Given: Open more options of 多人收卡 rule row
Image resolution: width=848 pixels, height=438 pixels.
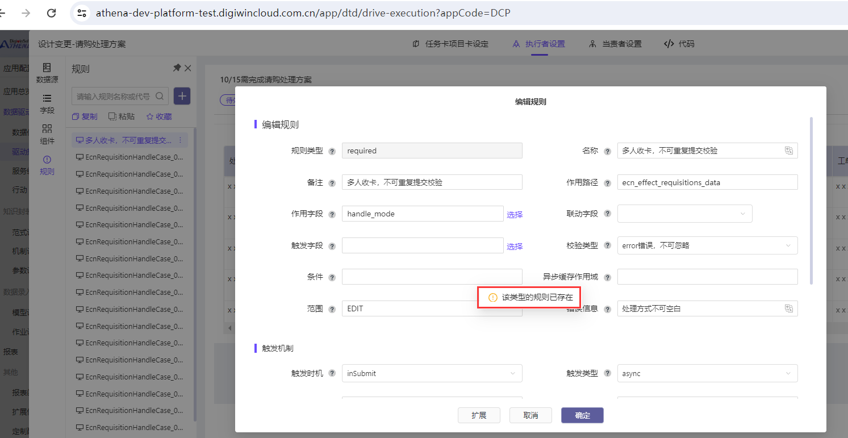Looking at the screenshot, I should [x=181, y=140].
